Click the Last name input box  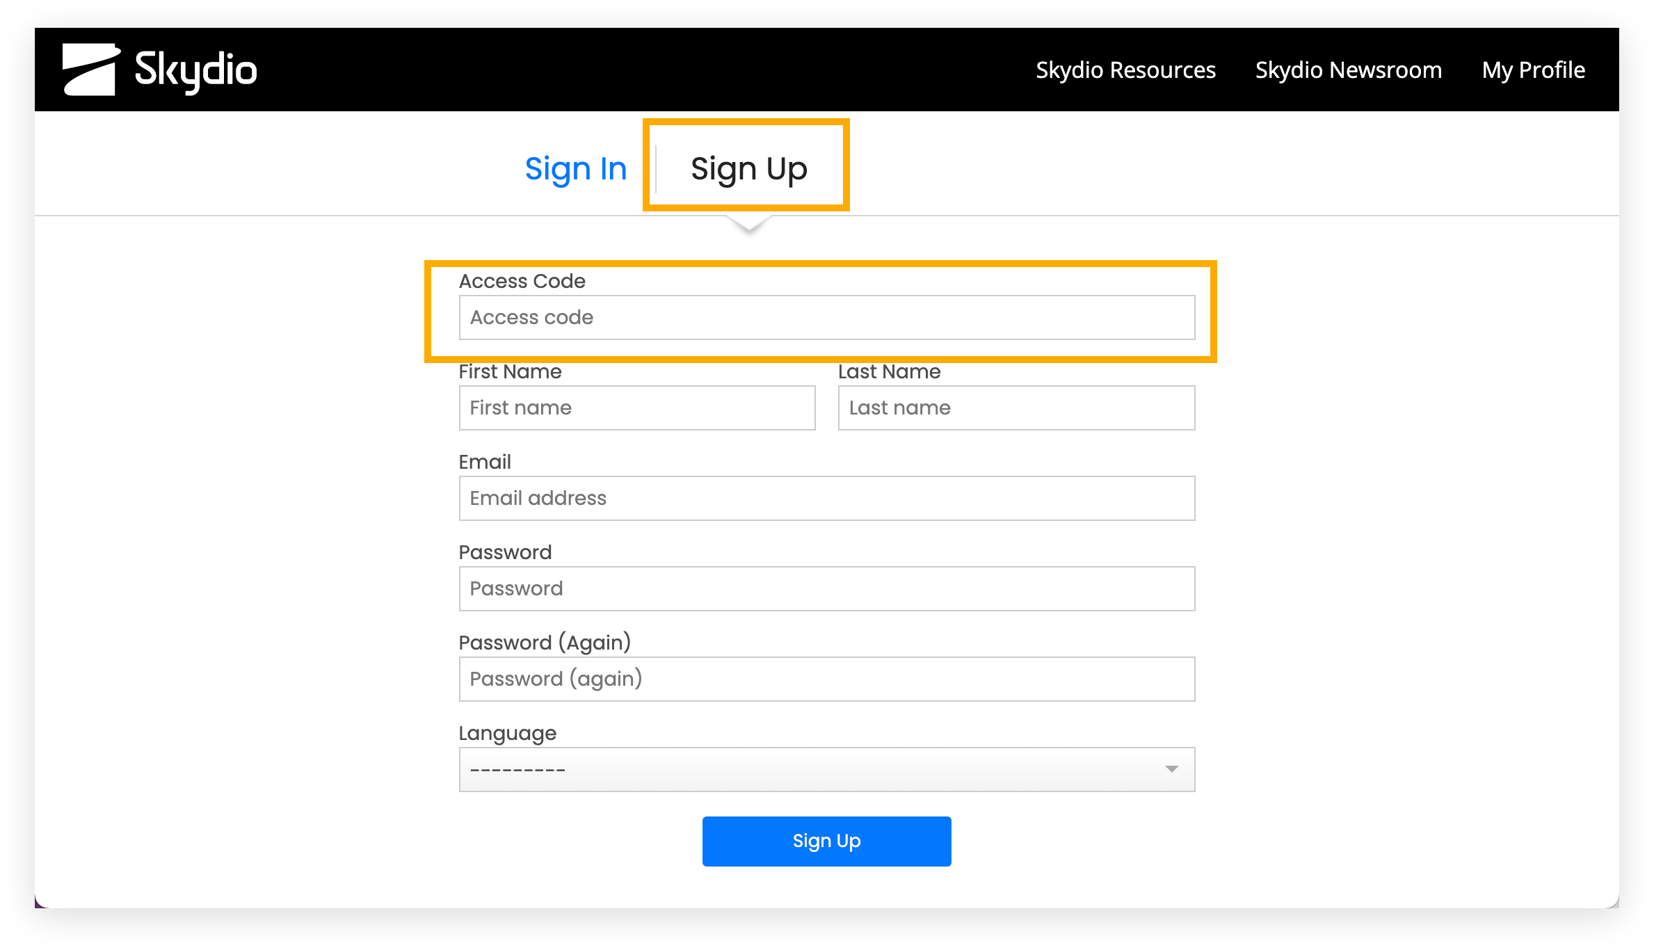click(1016, 408)
